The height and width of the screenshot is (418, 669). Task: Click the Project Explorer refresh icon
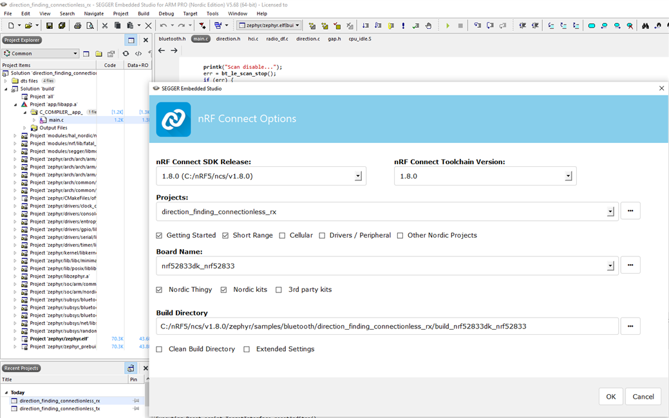[x=126, y=53]
